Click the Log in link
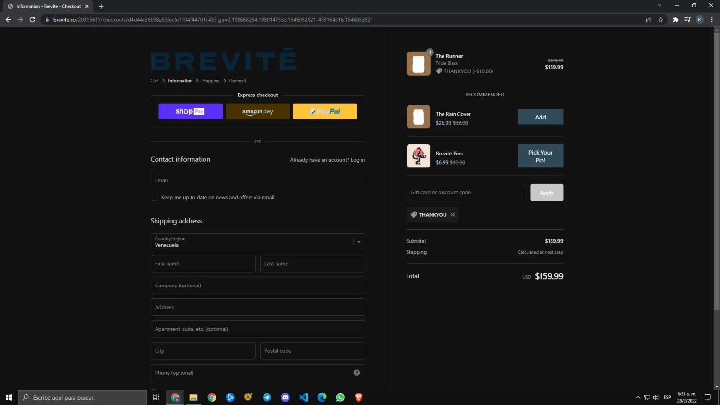 [x=358, y=160]
